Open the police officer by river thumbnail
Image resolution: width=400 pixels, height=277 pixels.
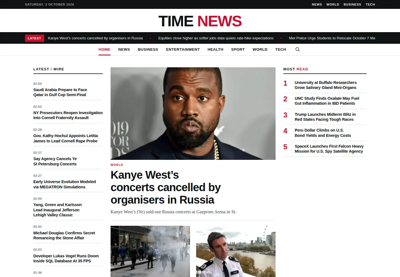pos(236,251)
